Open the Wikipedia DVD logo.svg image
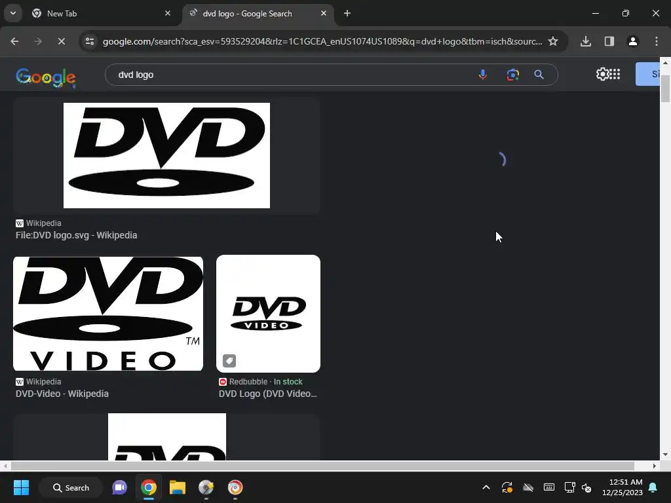 pyautogui.click(x=166, y=156)
